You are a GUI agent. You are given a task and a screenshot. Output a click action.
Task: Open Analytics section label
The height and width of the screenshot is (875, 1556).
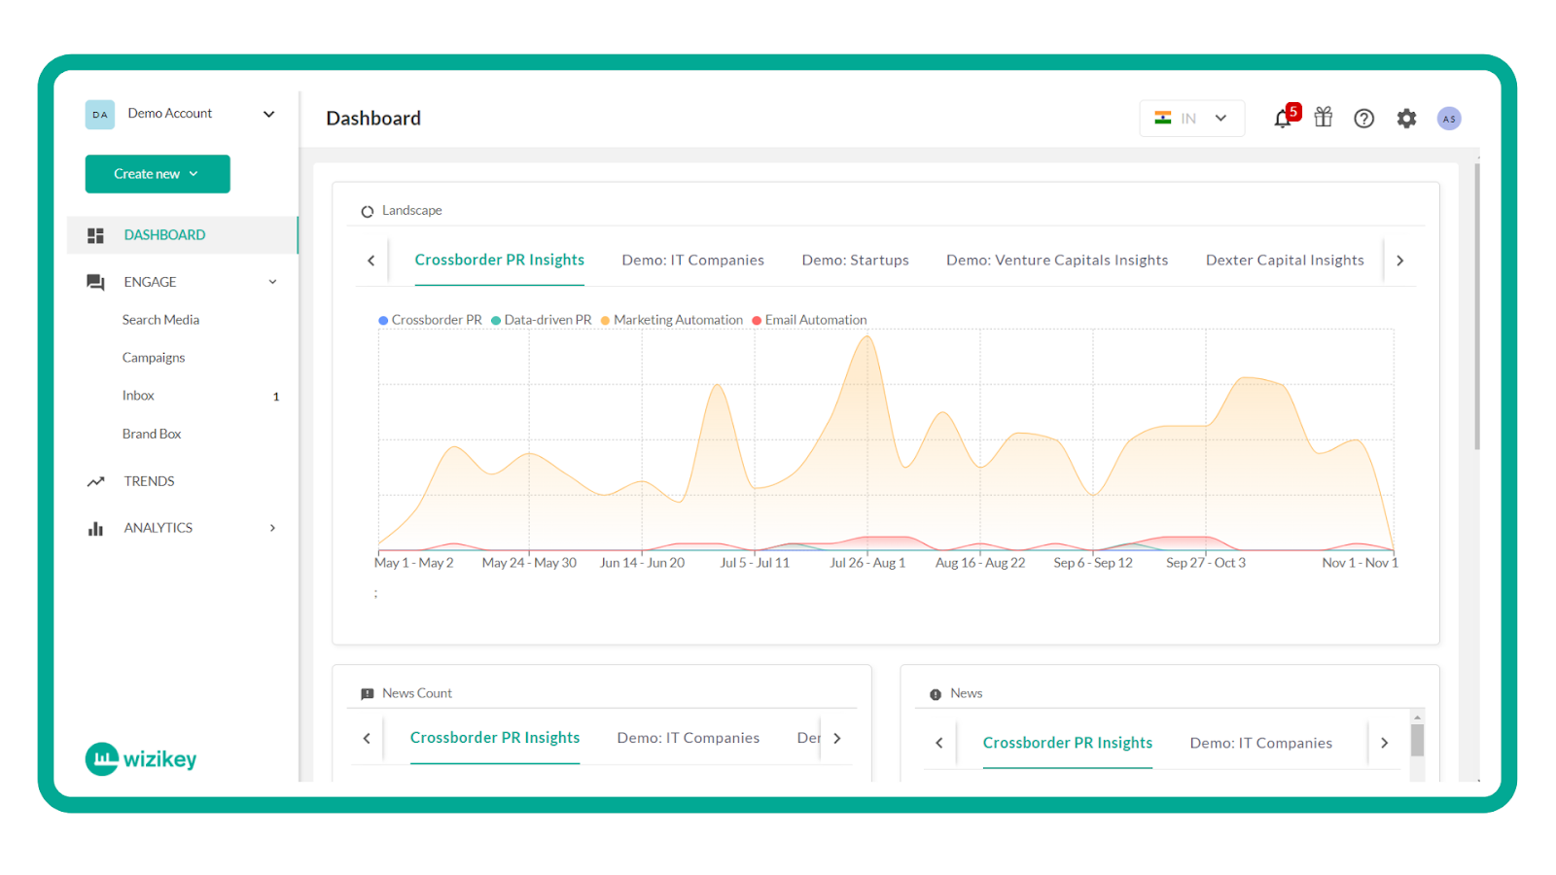coord(159,528)
